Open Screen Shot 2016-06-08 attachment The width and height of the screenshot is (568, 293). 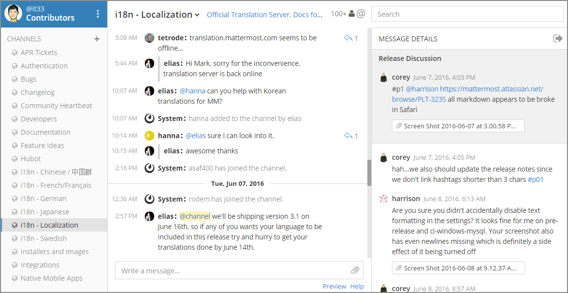tap(458, 268)
